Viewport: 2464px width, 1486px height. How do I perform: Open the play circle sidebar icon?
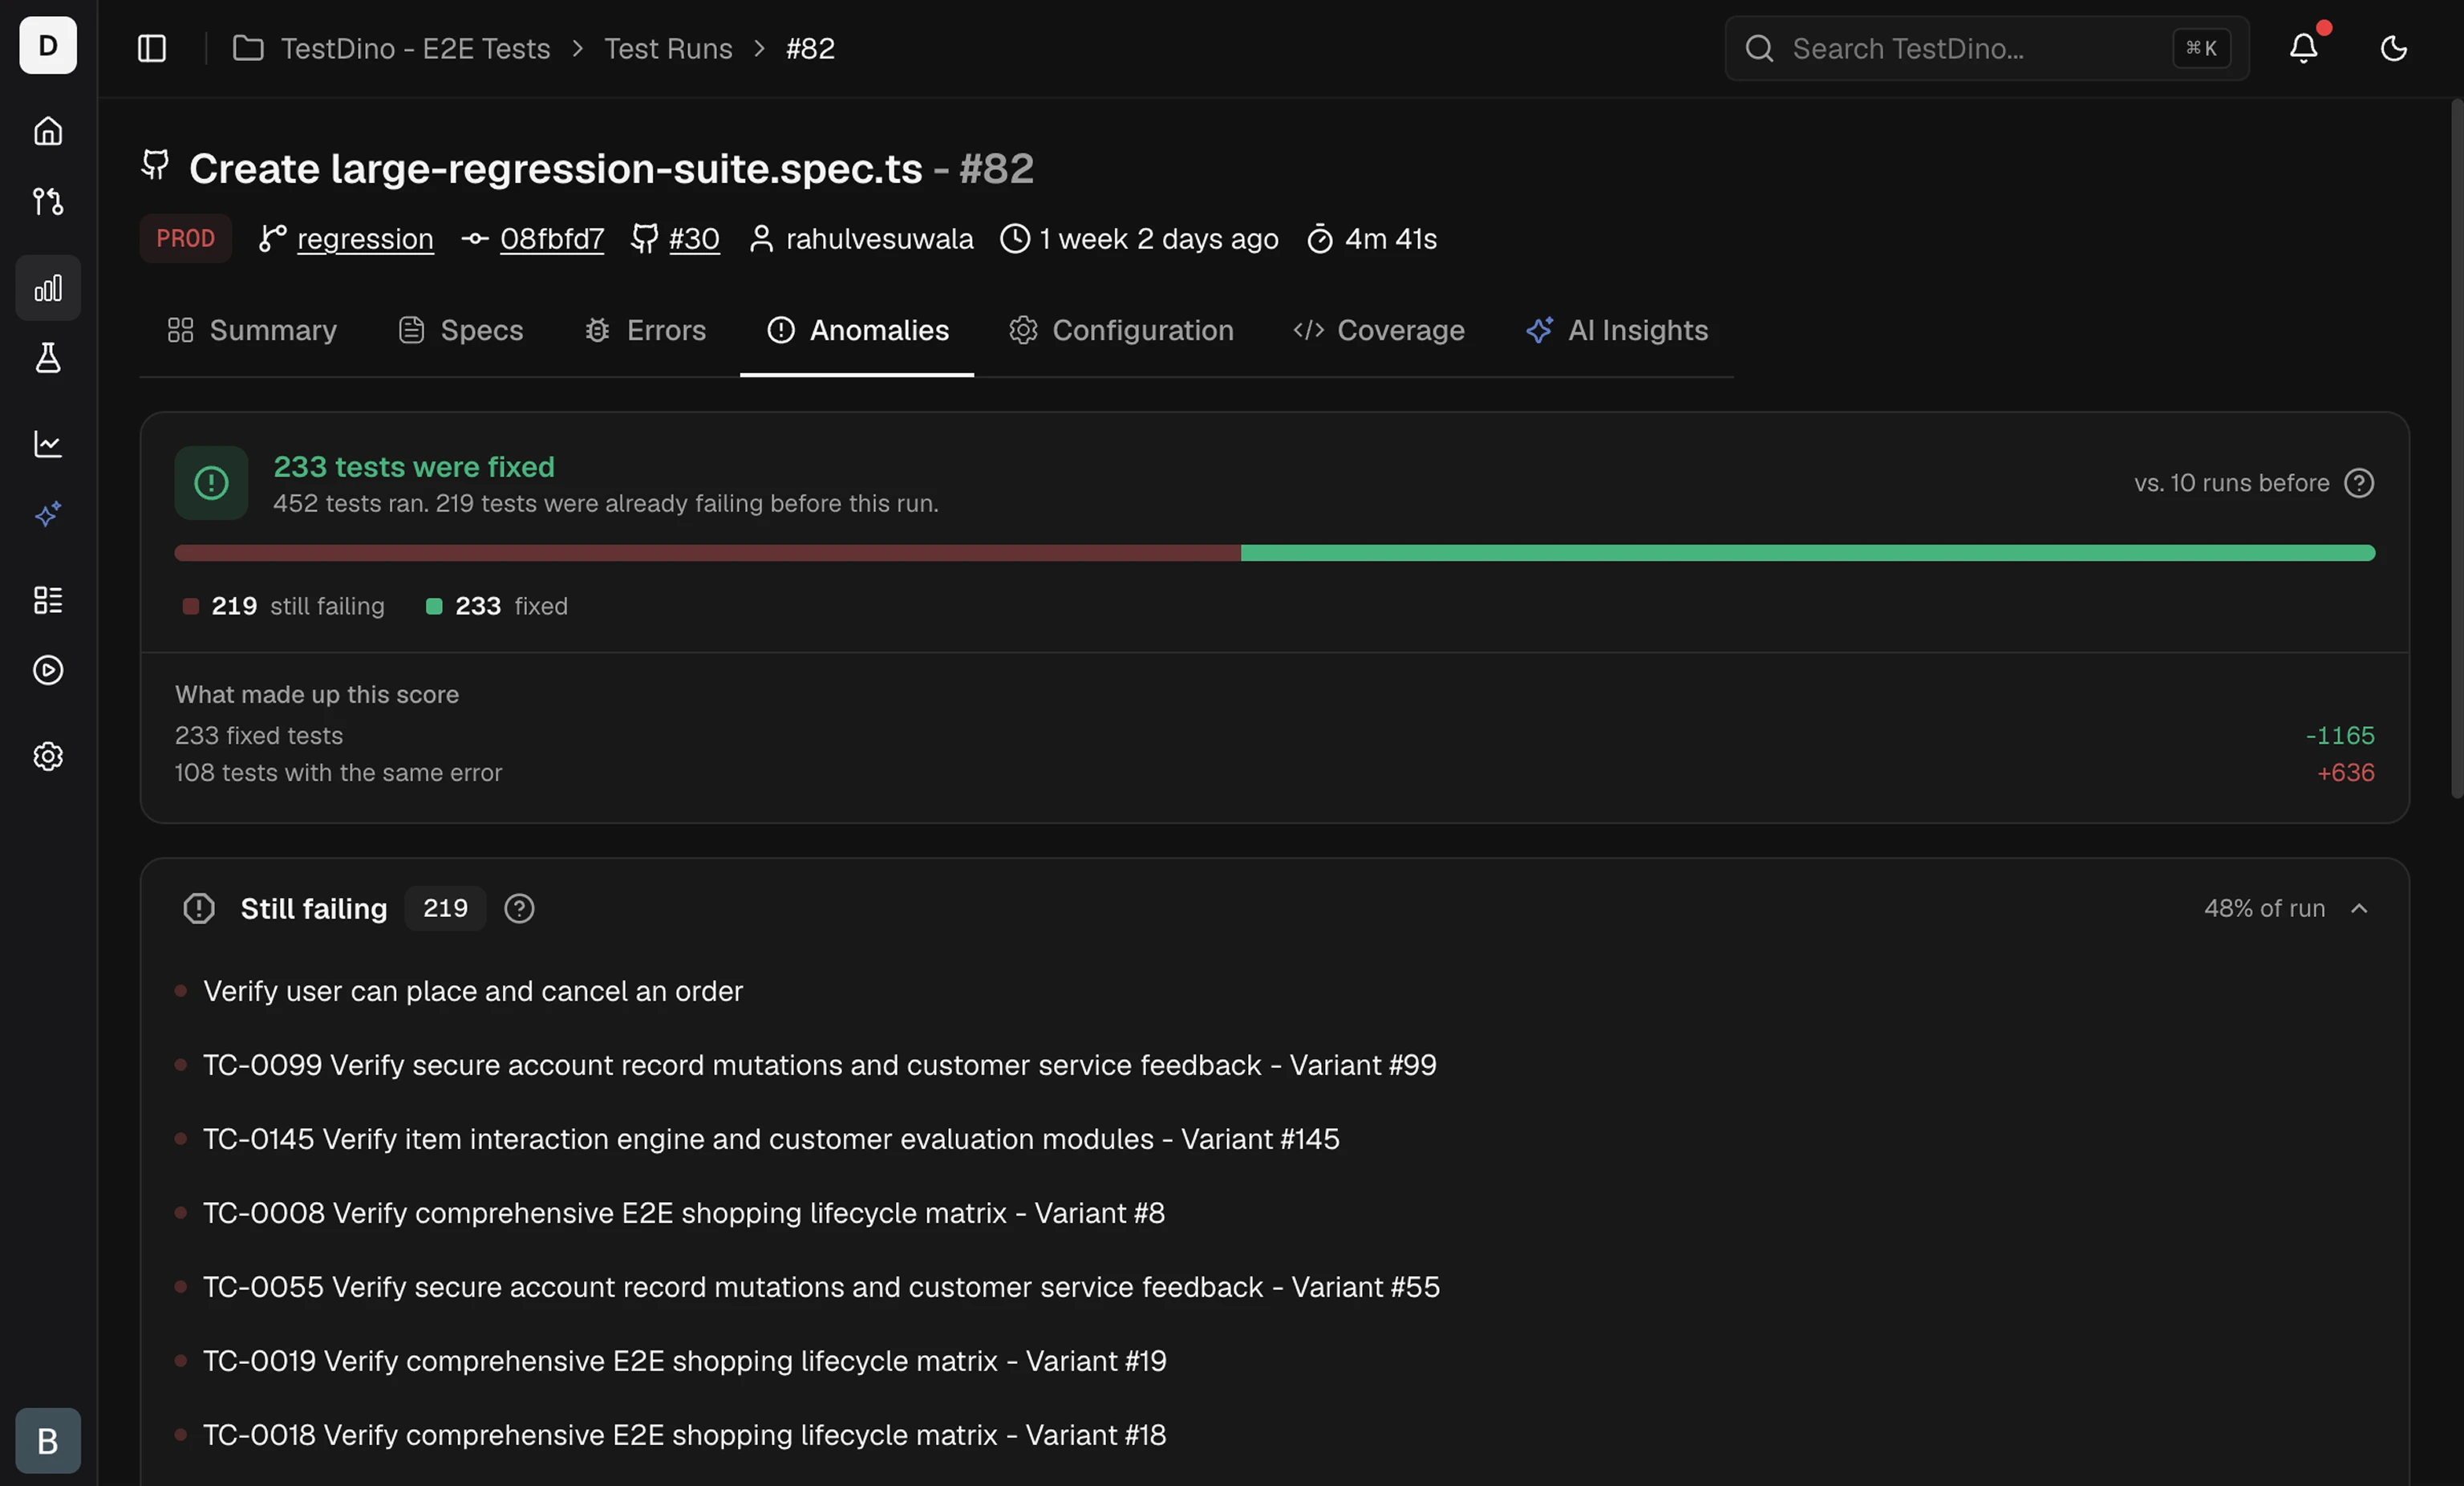pos(48,671)
